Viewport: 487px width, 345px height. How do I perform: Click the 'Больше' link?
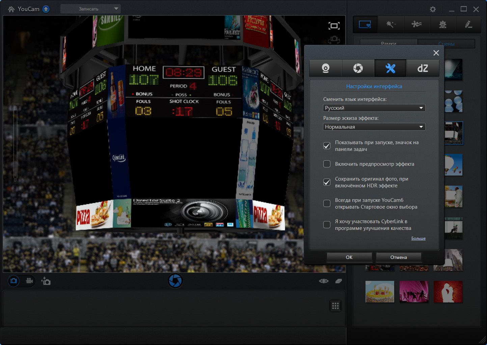point(418,238)
